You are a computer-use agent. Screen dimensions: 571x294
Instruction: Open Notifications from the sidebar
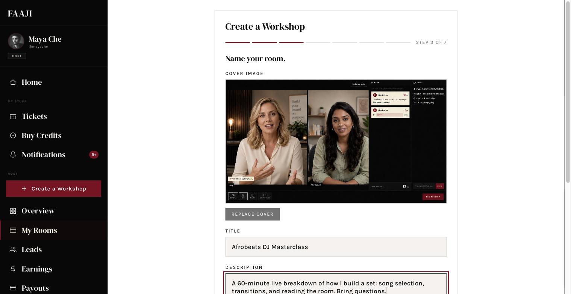(x=54, y=154)
